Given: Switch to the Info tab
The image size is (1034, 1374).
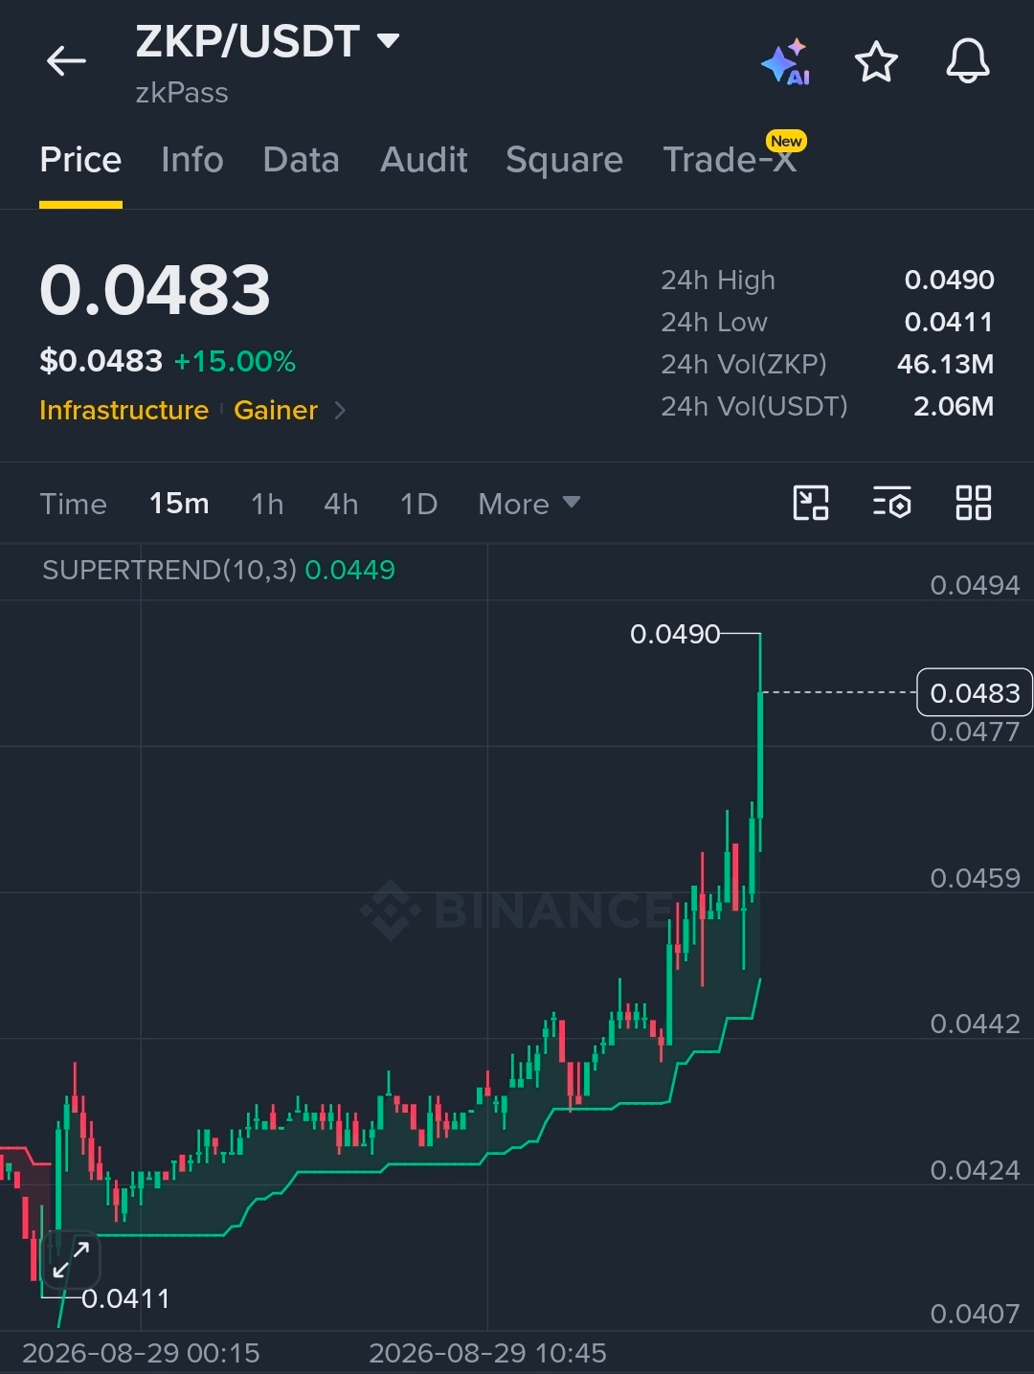Looking at the screenshot, I should click(x=192, y=159).
